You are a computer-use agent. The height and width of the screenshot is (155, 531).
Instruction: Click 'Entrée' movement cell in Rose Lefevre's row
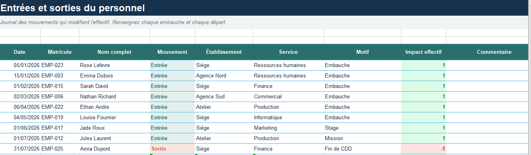(x=172, y=65)
